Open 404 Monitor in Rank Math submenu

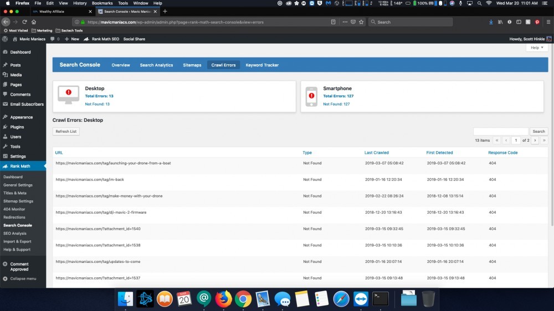click(x=14, y=209)
